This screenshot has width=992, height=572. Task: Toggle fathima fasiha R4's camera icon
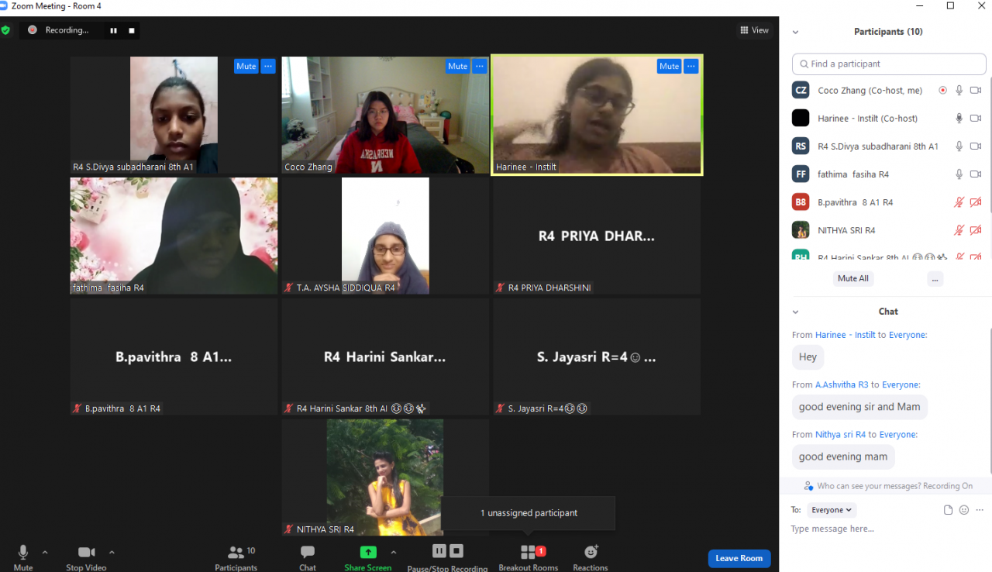click(976, 174)
